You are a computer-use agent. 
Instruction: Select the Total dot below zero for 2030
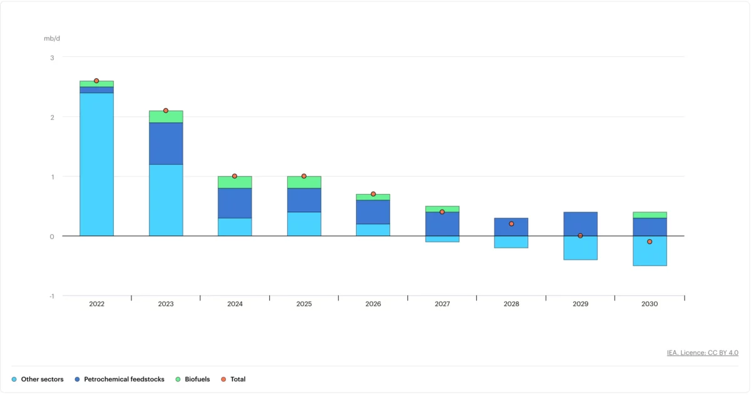pyautogui.click(x=649, y=241)
